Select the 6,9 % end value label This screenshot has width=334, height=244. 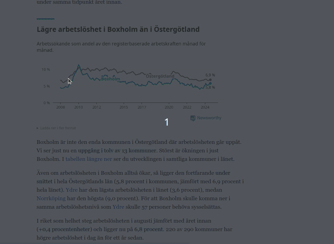210,75
